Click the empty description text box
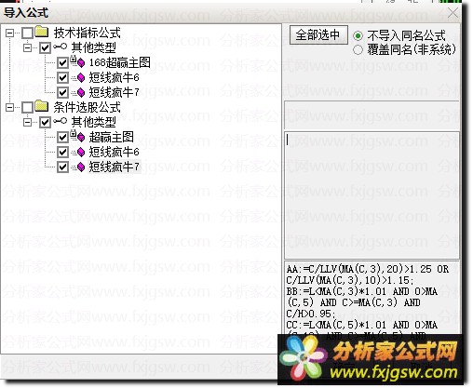 [372, 194]
